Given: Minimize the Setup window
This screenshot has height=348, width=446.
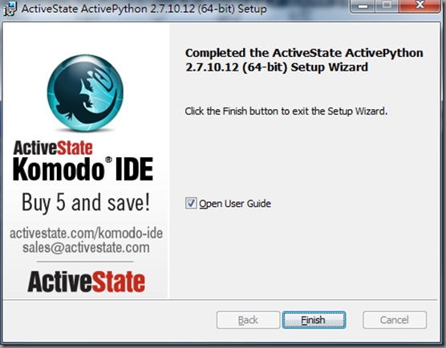Looking at the screenshot, I should pyautogui.click(x=363, y=6).
